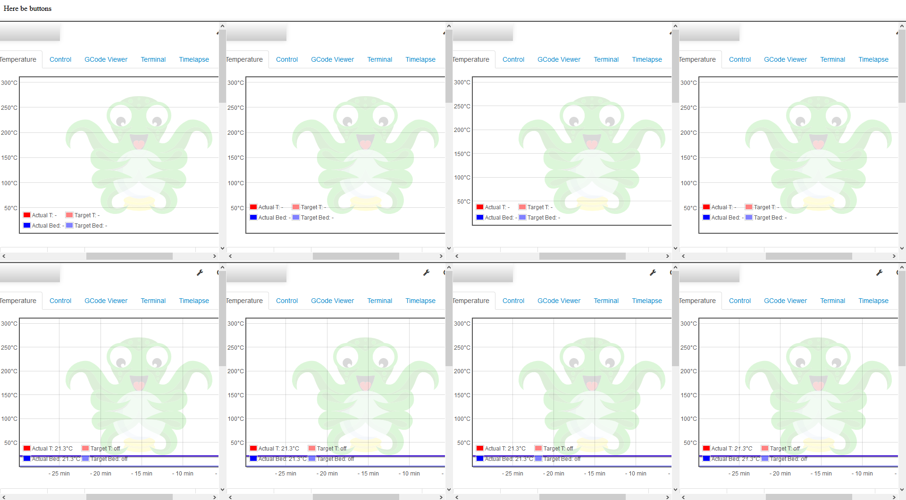Open settings wrench in first bottom printer panel
906x500 pixels.
[x=200, y=272]
